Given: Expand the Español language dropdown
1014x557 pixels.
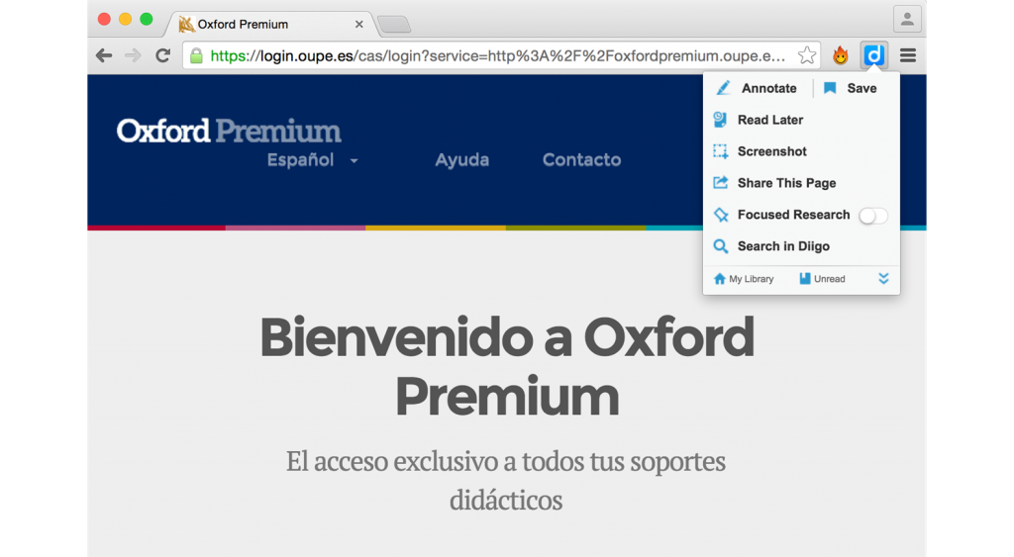Looking at the screenshot, I should point(312,160).
